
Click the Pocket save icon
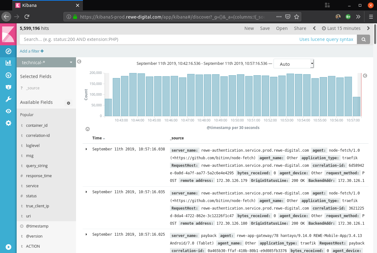coord(288,17)
